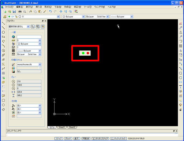Open the monochrome.ctb print style dropdown
The width and height of the screenshot is (184, 141).
tap(40, 64)
